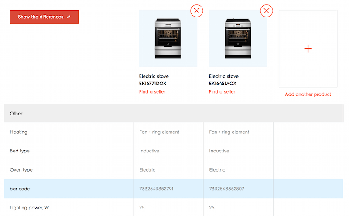
Task: Remove EKI6771DOX stove from comparison
Action: point(197,10)
